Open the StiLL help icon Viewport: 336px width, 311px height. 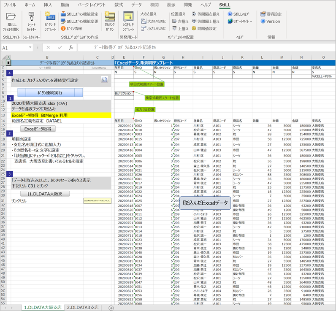click(230, 14)
